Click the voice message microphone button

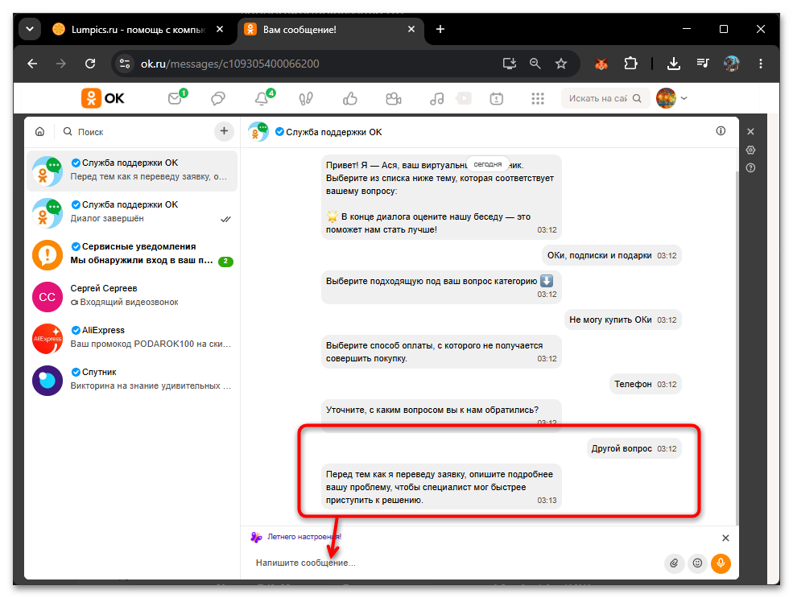[x=721, y=563]
